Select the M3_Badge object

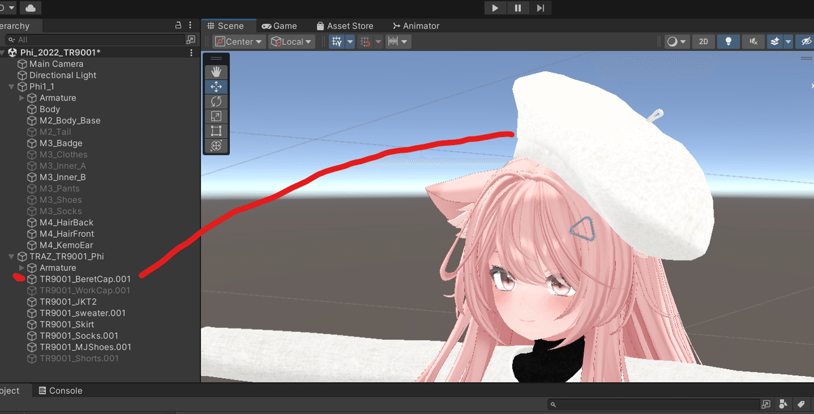click(61, 143)
